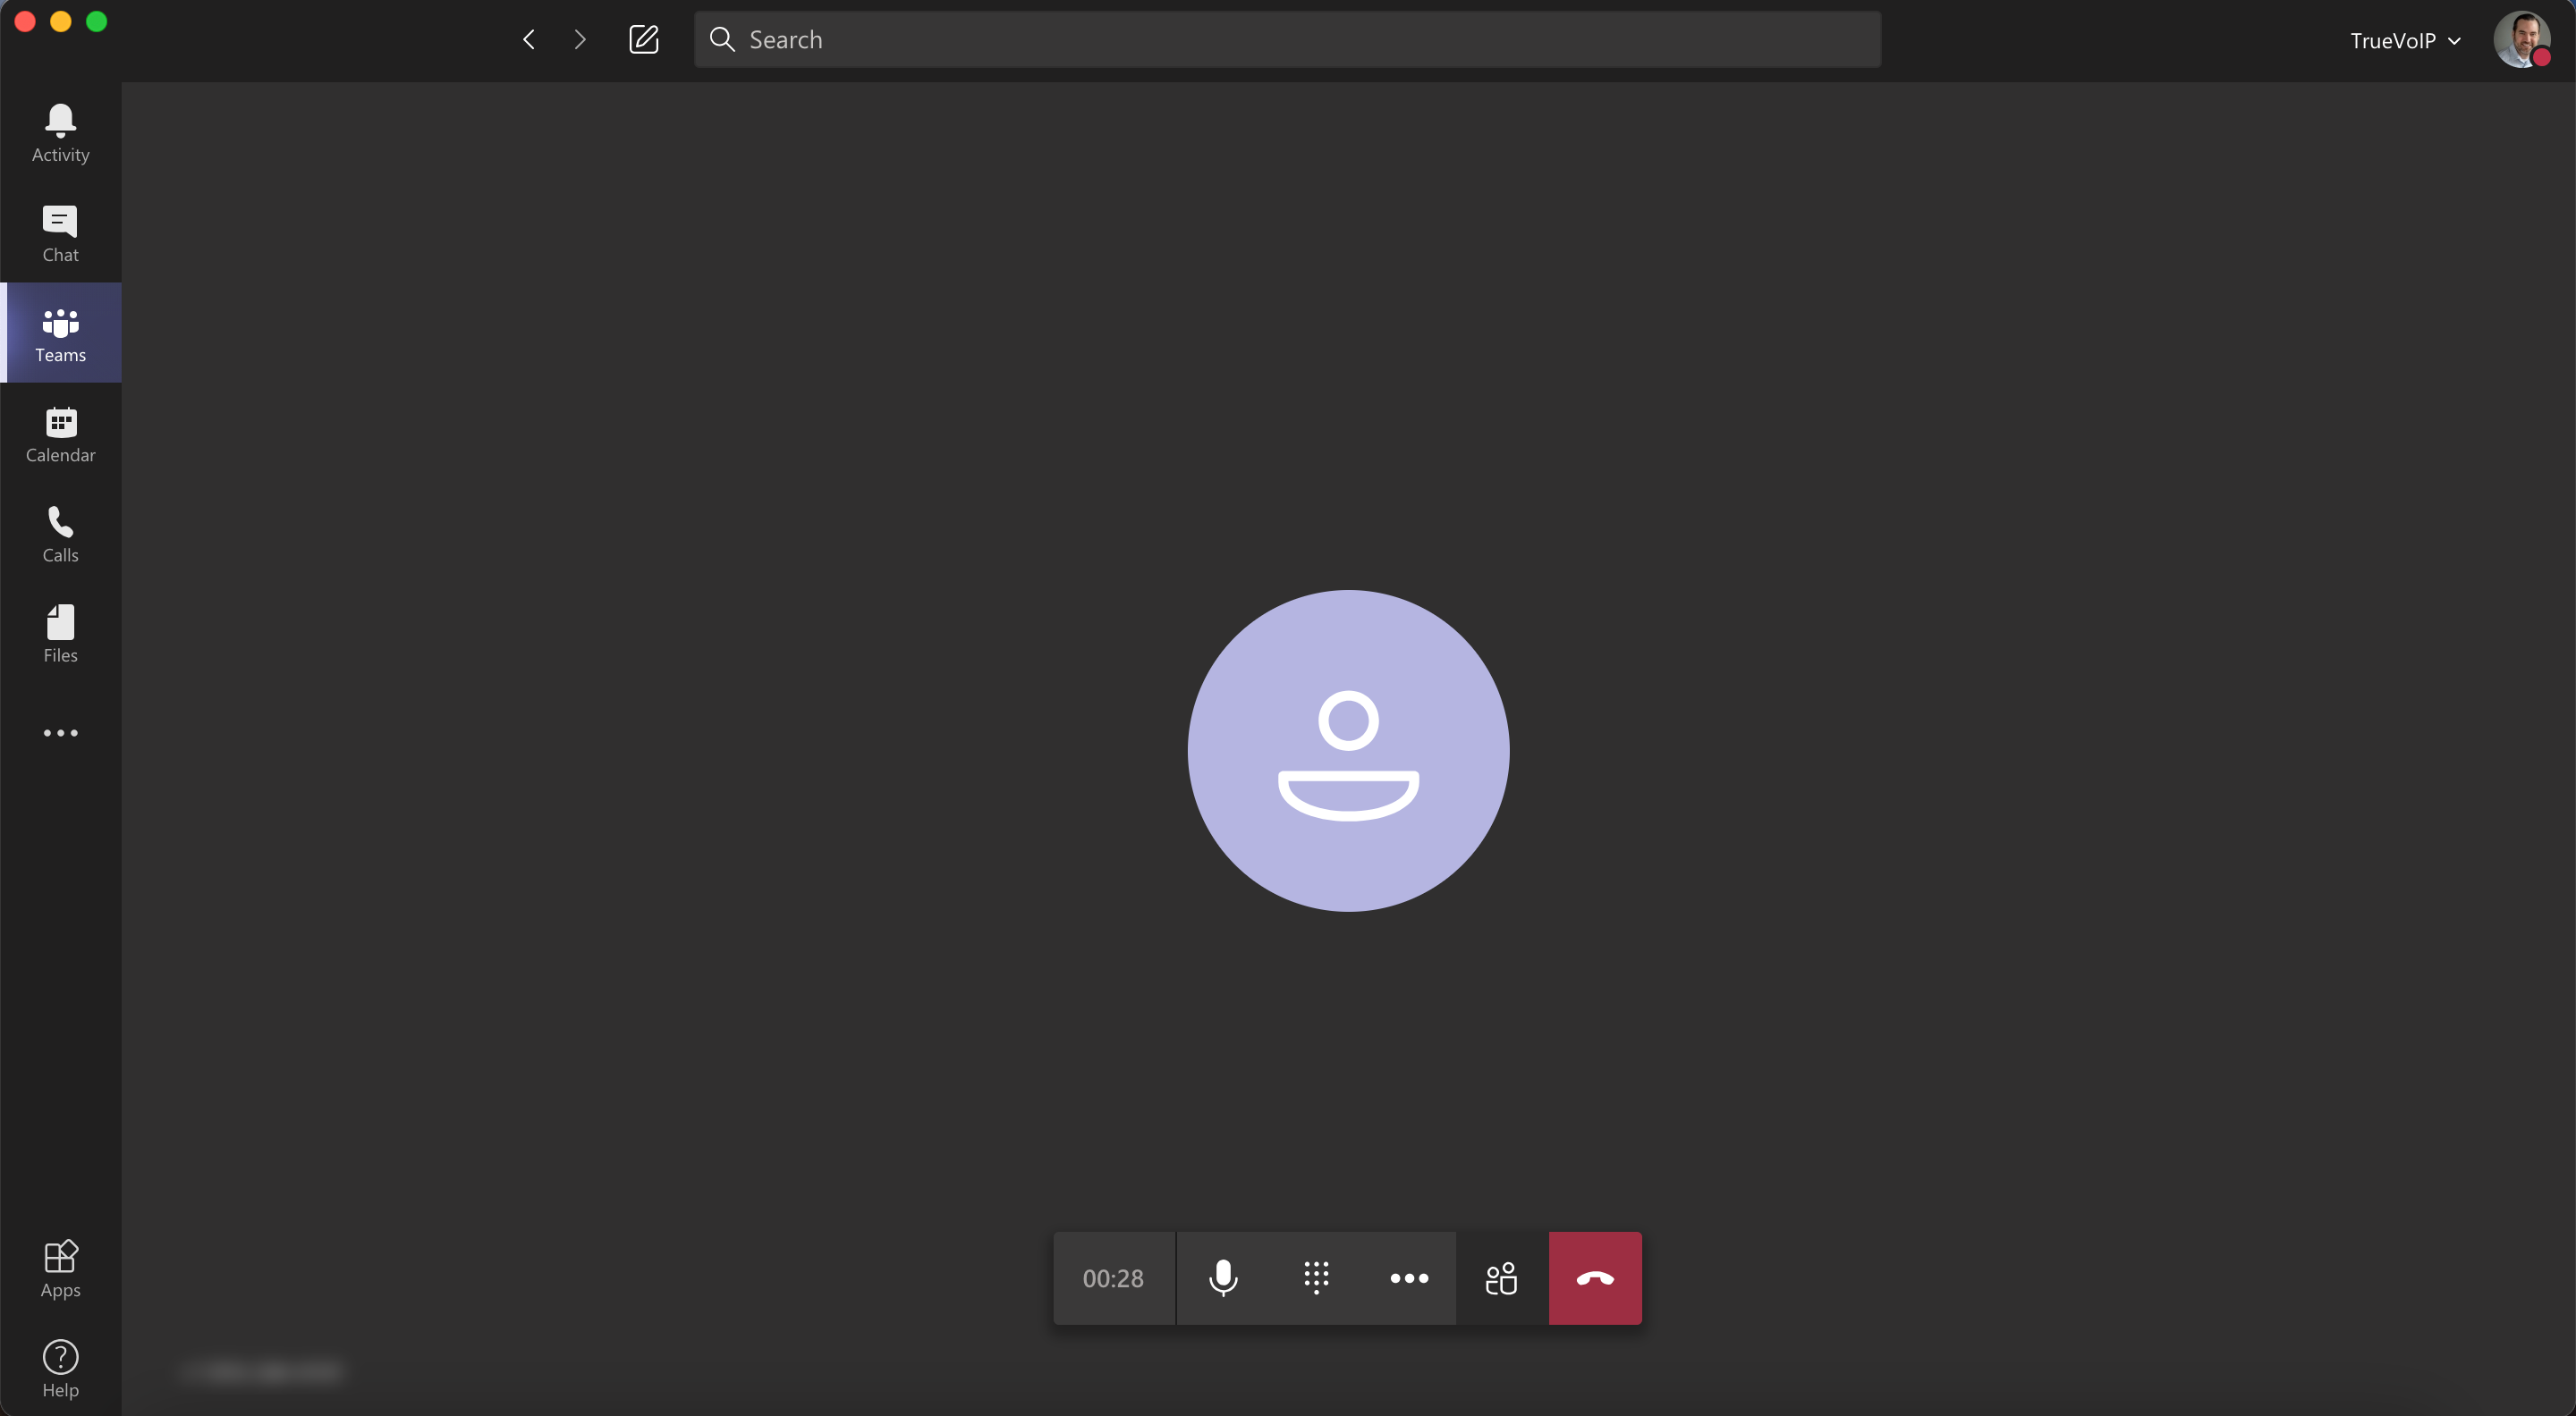Open profile picture account menu
Screen dimensions: 2576x1416
[x=2520, y=40]
